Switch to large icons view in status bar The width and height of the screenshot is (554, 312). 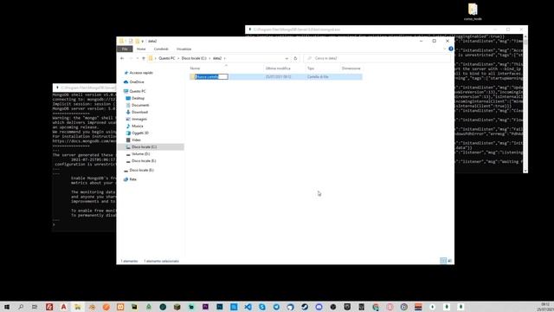[450, 261]
